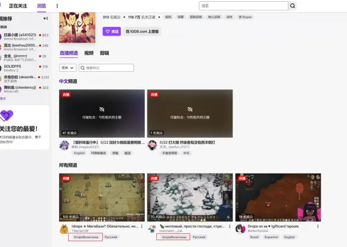347x247 pixels.
Task: Open sidebar channel SOLIDFPS
Action: (24, 68)
